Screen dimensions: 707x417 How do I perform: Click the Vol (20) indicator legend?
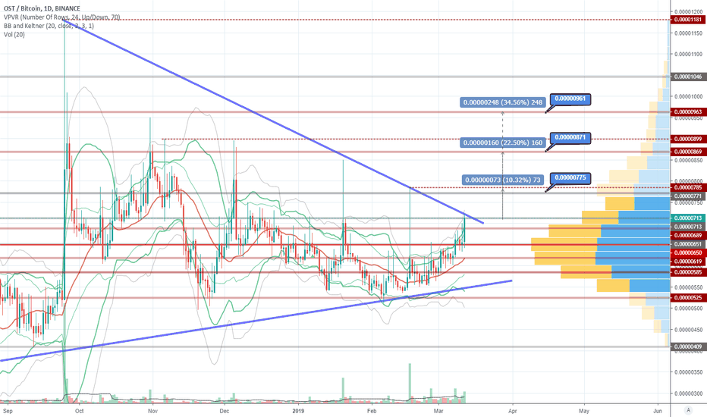pos(14,34)
